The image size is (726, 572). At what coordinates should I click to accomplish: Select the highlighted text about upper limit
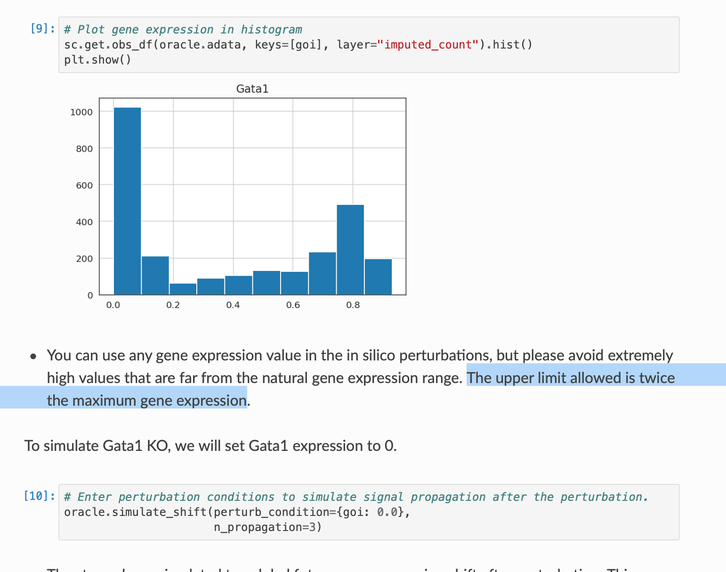(x=570, y=377)
